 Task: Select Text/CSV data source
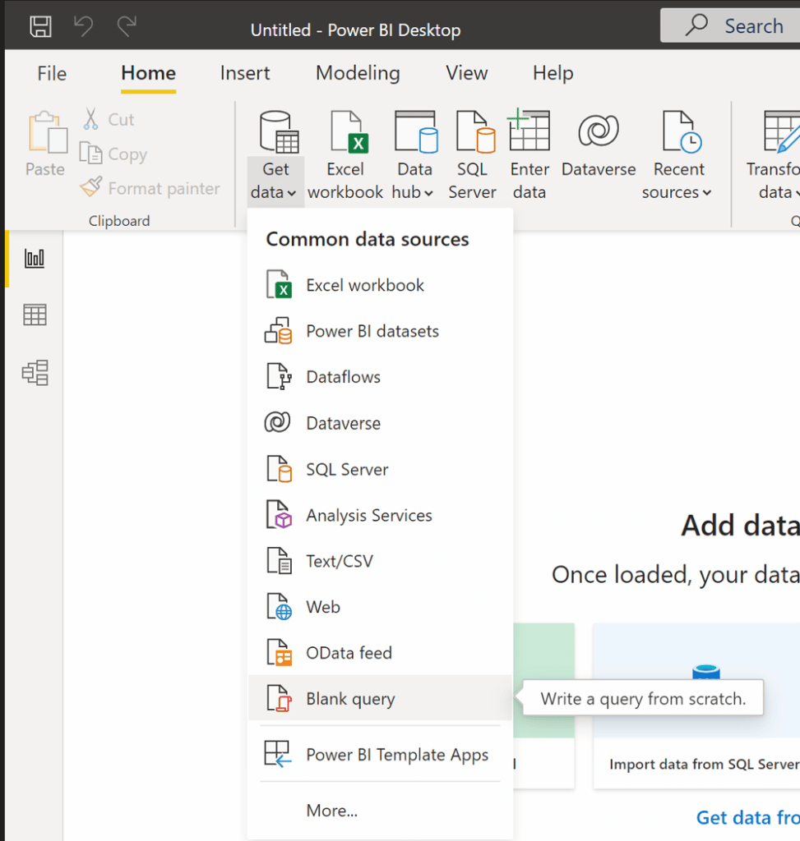380,560
